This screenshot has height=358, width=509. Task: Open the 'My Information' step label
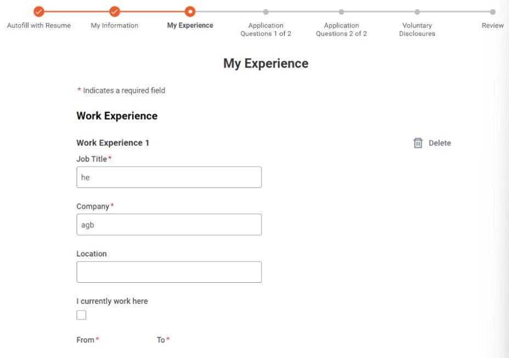pos(115,25)
